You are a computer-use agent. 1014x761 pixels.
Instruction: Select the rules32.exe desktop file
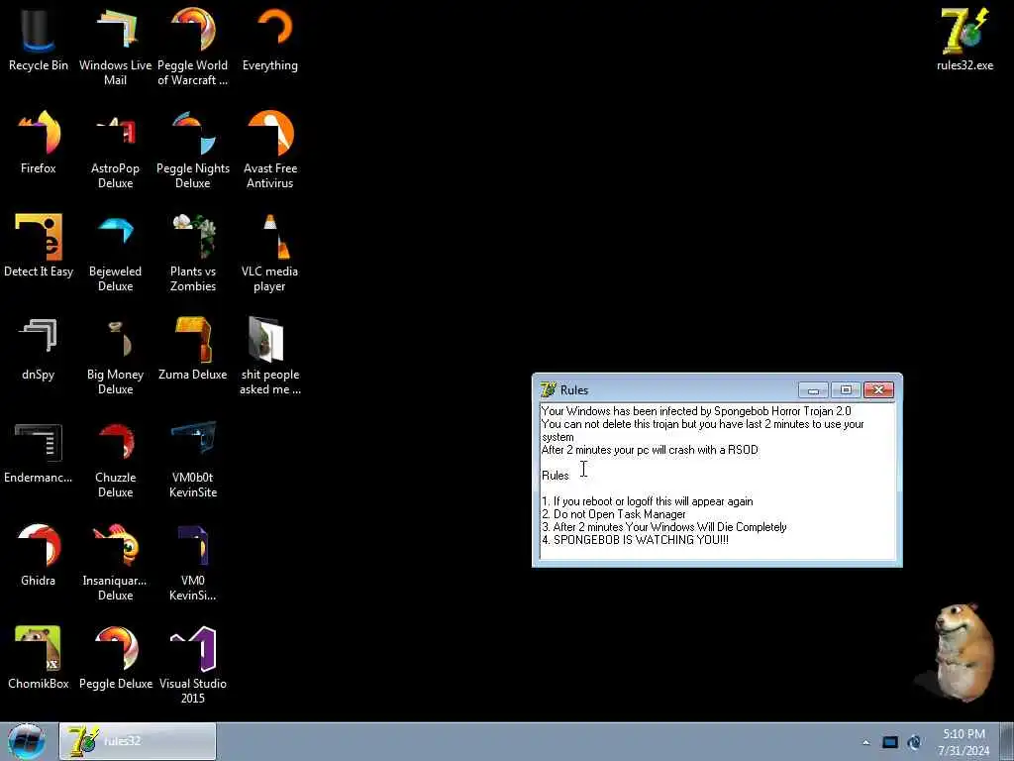(x=964, y=39)
